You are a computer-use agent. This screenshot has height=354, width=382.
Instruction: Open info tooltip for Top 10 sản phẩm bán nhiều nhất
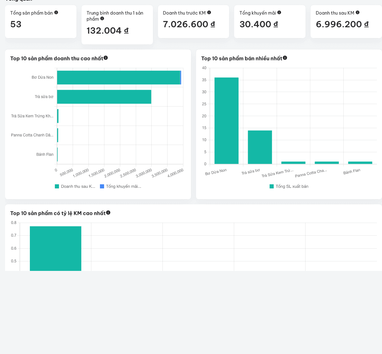pyautogui.click(x=285, y=58)
